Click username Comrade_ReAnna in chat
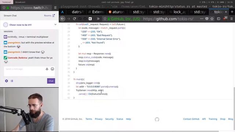The width and height of the screenshot is (235, 132). (x=17, y=58)
